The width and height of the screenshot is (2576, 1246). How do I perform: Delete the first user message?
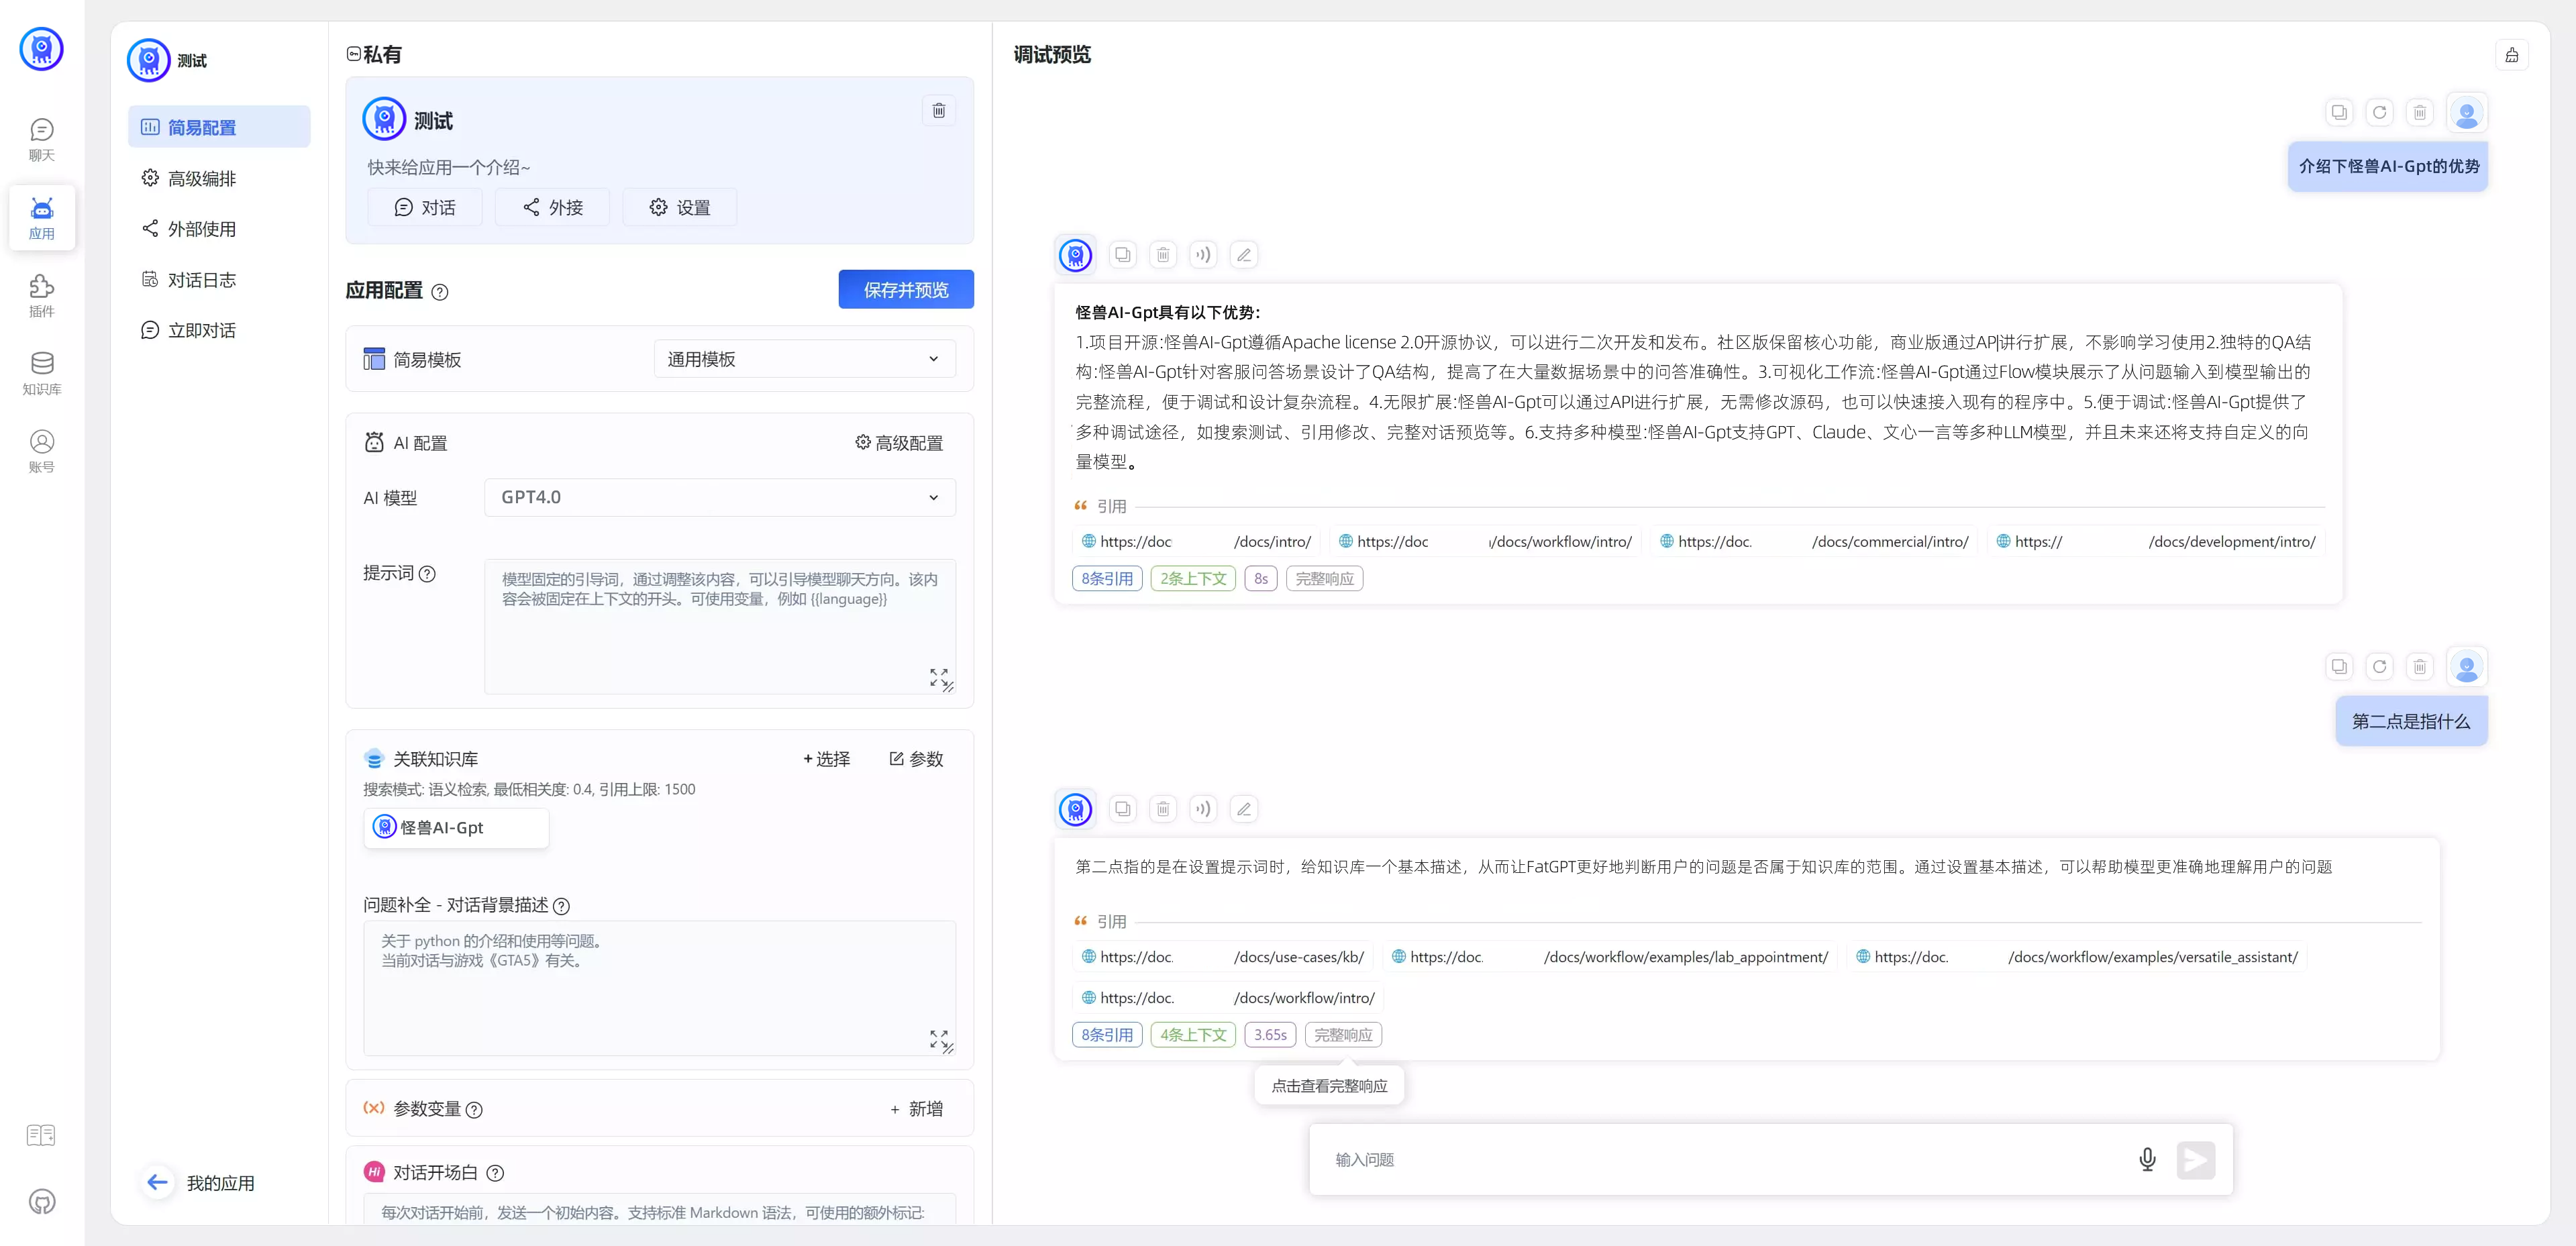click(x=2419, y=112)
